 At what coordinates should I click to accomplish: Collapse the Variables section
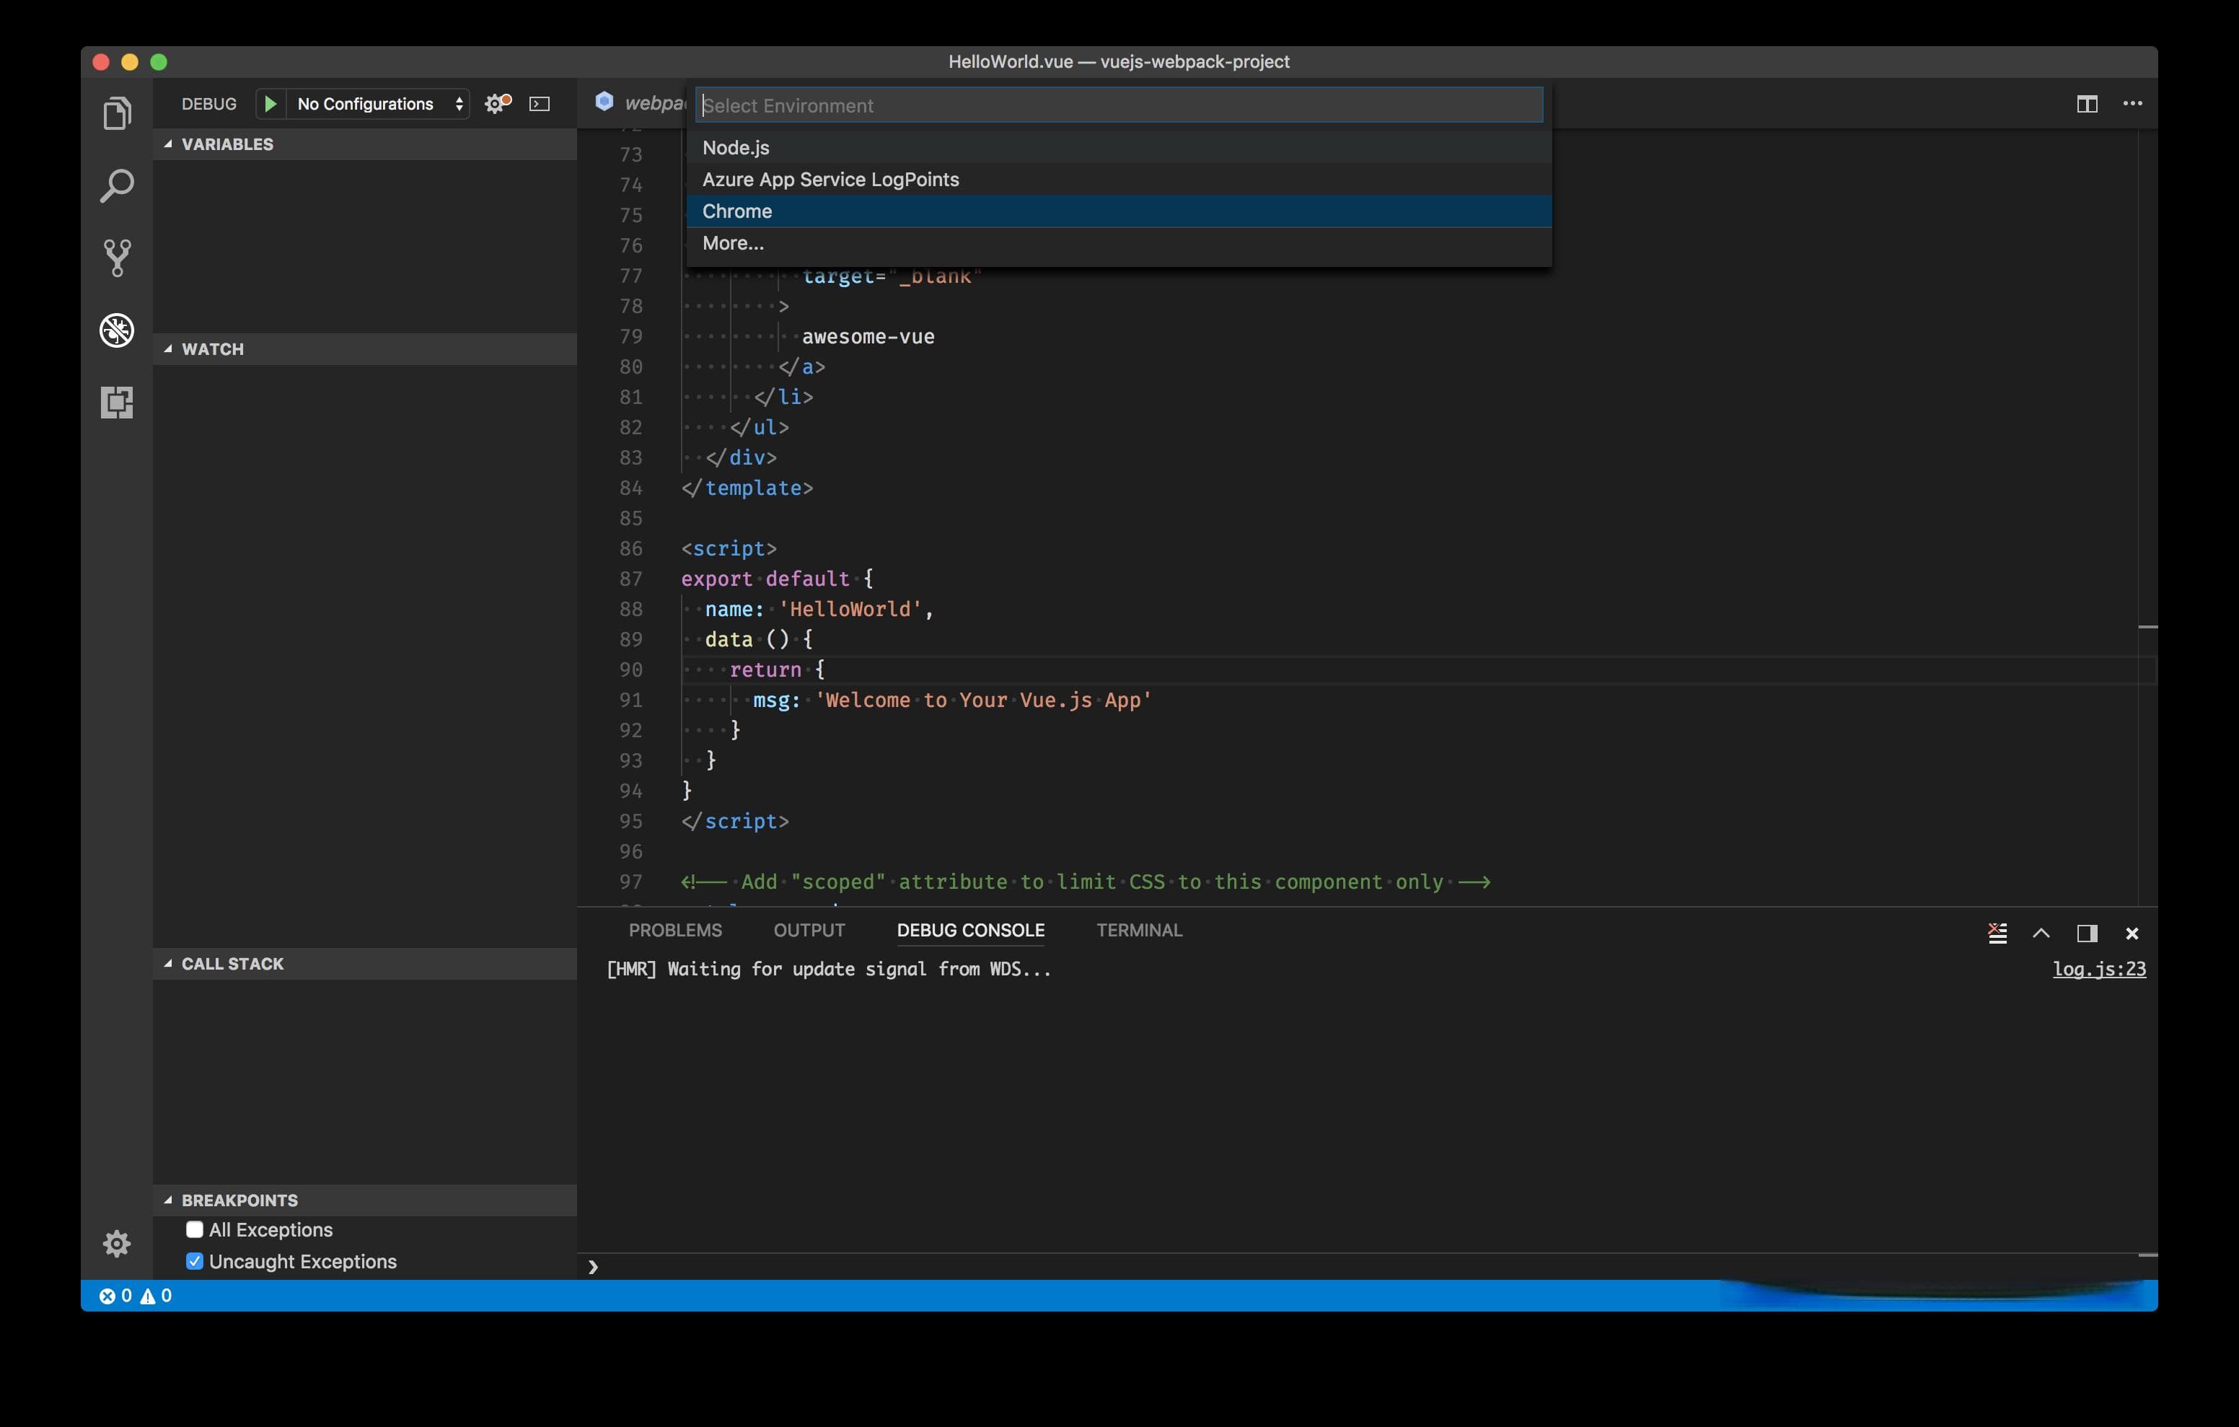point(364,144)
